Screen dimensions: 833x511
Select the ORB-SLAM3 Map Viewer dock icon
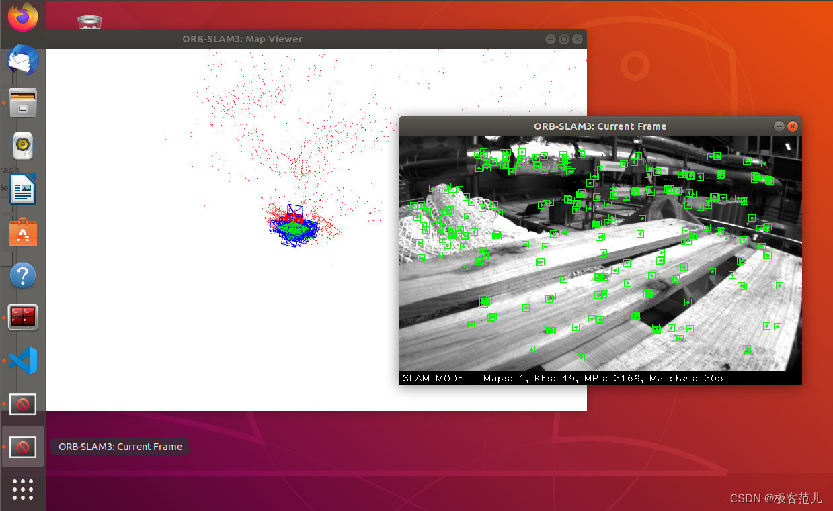tap(23, 404)
